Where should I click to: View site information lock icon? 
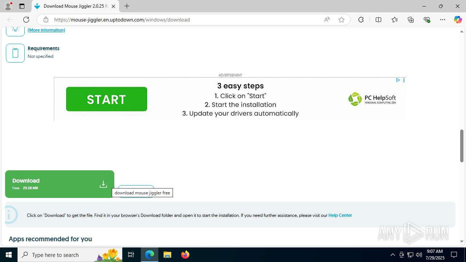coord(46,20)
